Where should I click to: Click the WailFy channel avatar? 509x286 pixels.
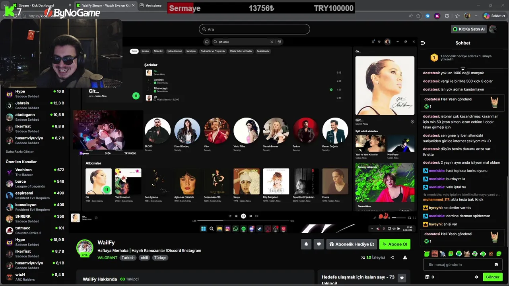[x=85, y=248]
